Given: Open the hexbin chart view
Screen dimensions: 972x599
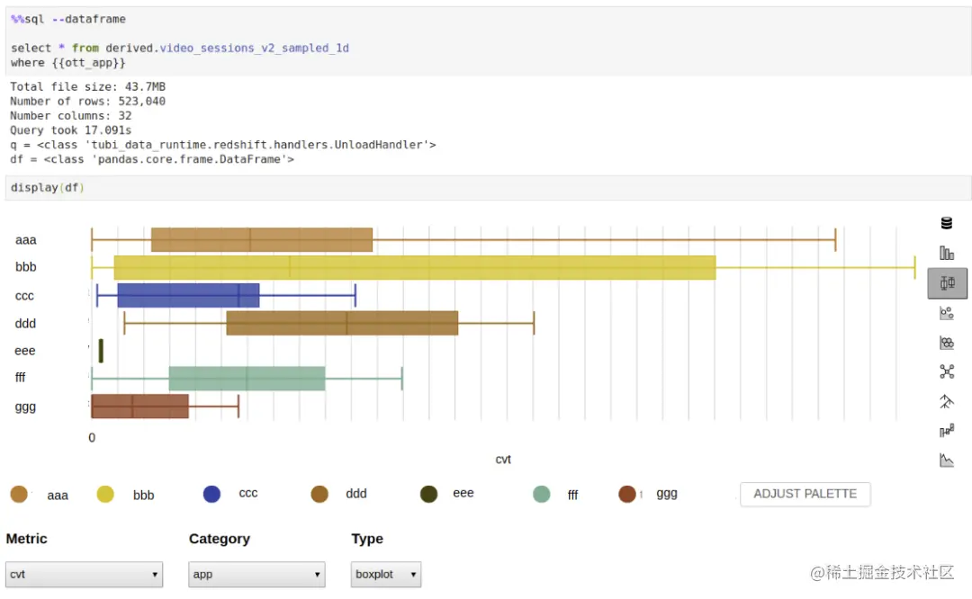Looking at the screenshot, I should tap(947, 343).
